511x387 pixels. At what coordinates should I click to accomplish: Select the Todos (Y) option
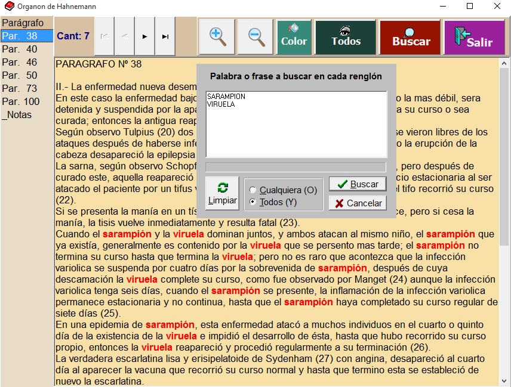tap(273, 202)
